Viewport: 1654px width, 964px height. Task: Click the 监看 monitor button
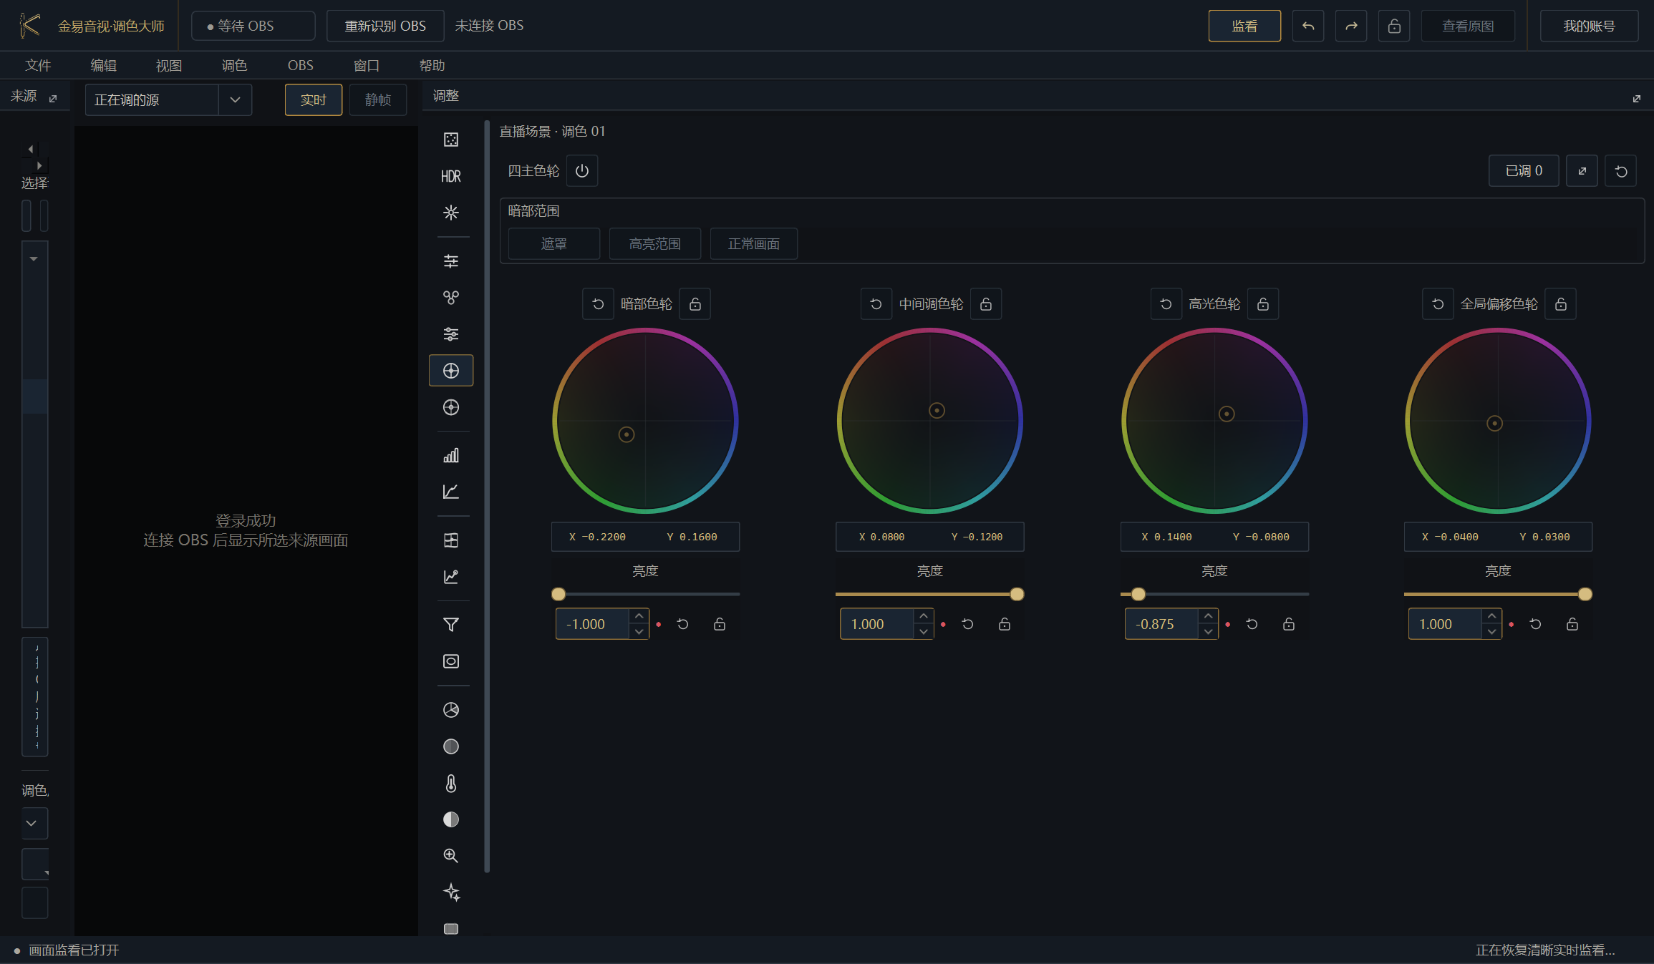tap(1244, 26)
